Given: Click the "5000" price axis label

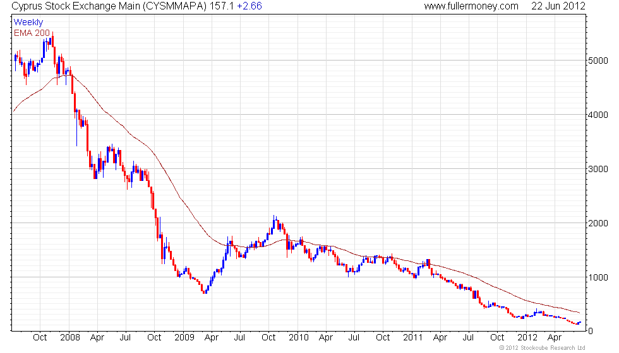Looking at the screenshot, I should 598,61.
